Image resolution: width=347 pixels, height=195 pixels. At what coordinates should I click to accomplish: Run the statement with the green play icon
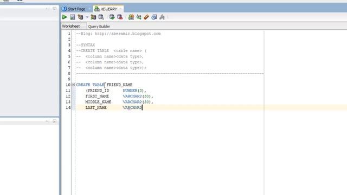[65, 17]
